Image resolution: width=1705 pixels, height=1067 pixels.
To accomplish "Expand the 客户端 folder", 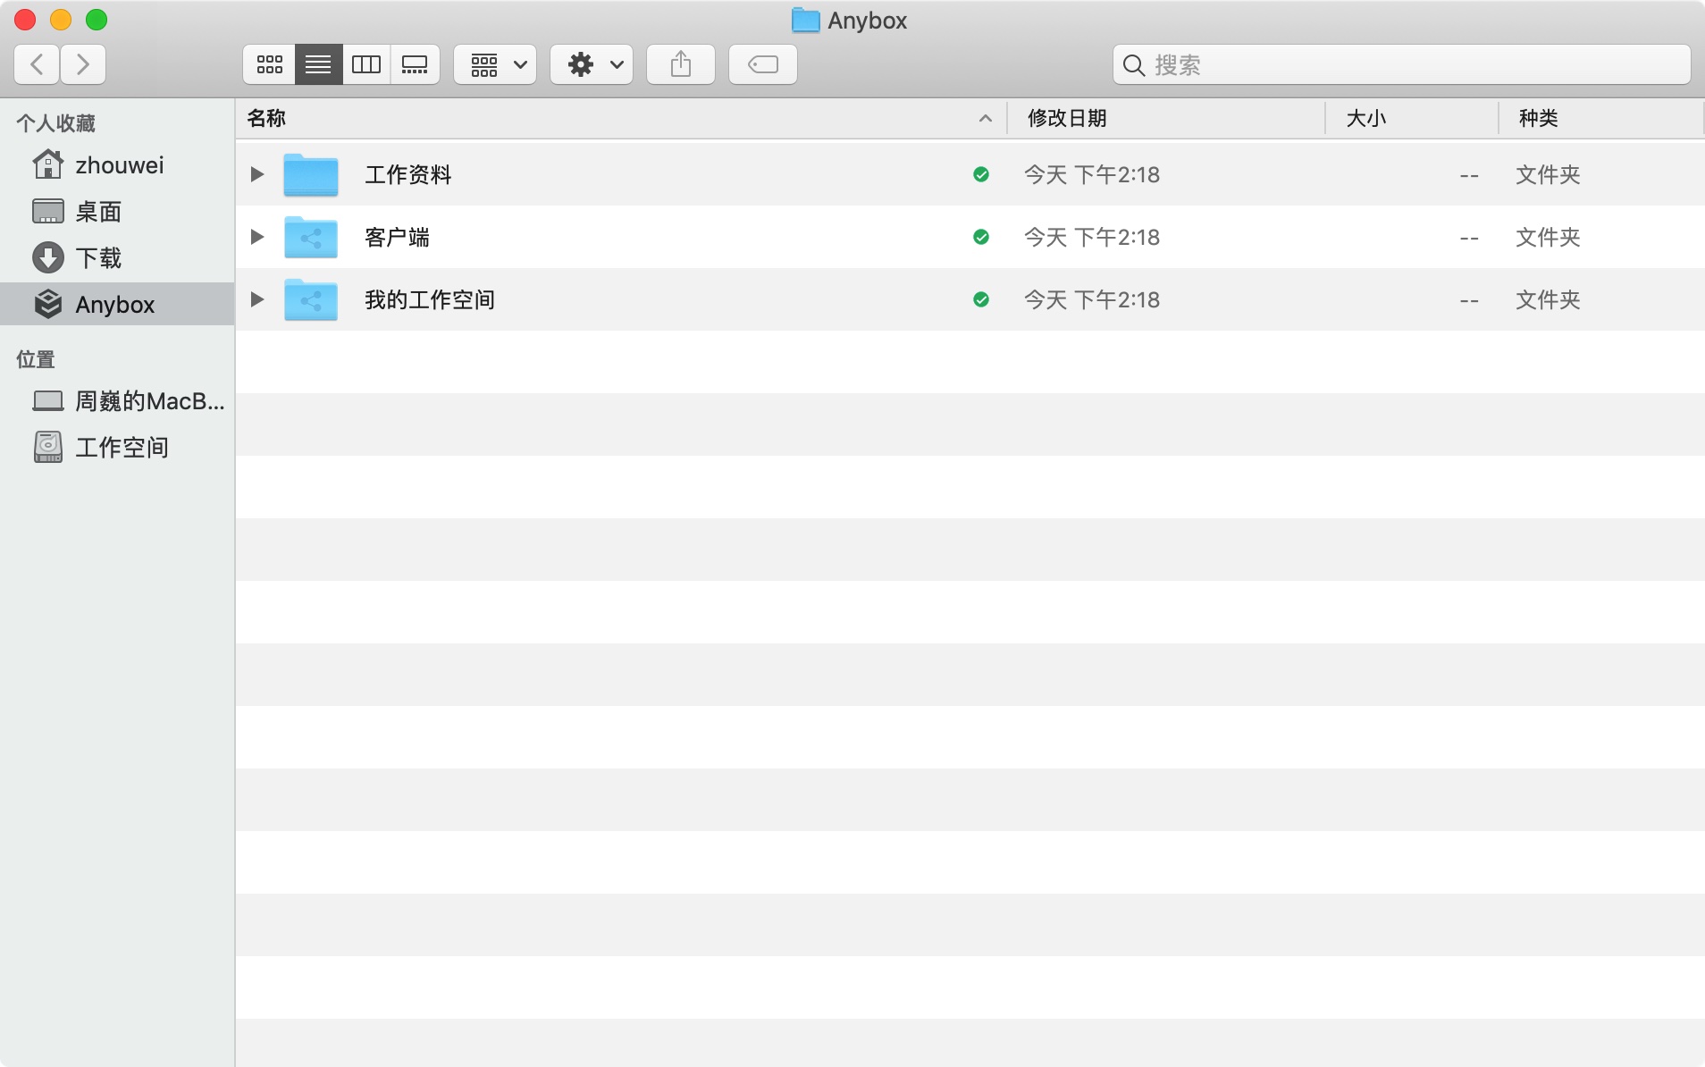I will click(257, 237).
